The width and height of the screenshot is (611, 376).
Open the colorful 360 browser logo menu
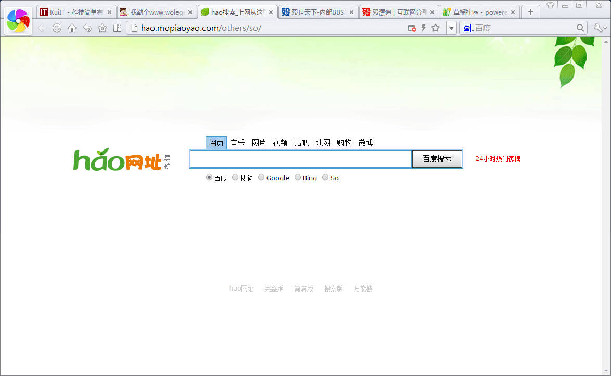click(x=18, y=21)
